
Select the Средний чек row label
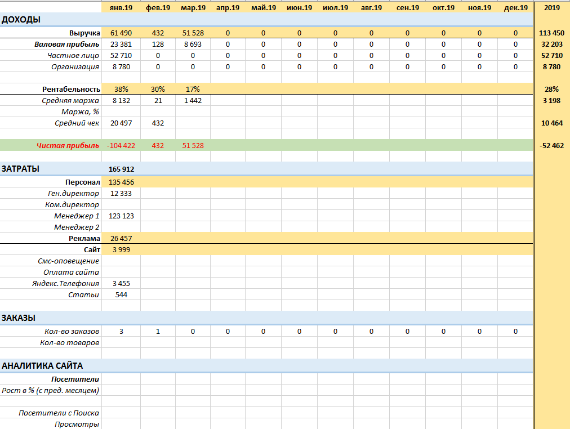(77, 123)
